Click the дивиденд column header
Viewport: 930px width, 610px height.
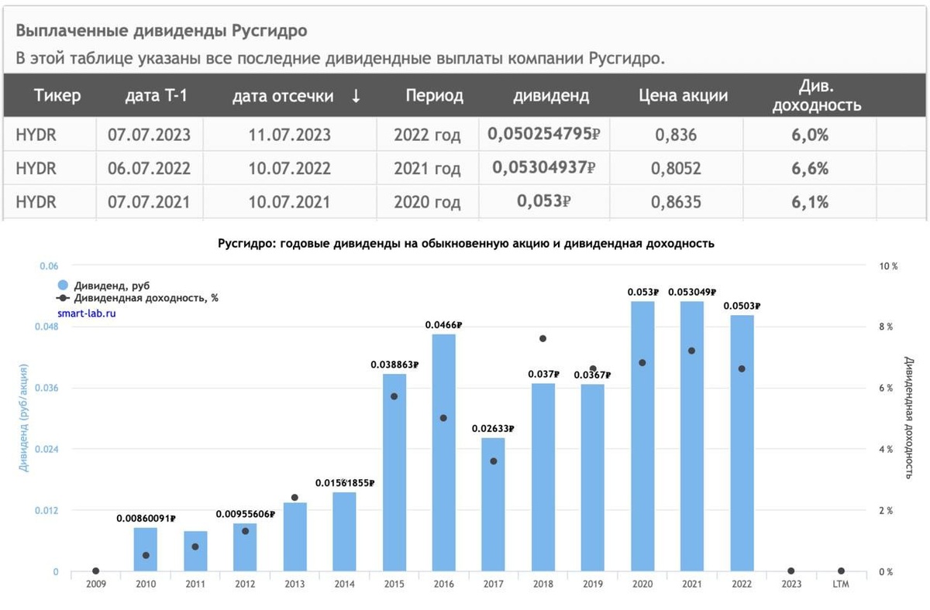pos(551,96)
